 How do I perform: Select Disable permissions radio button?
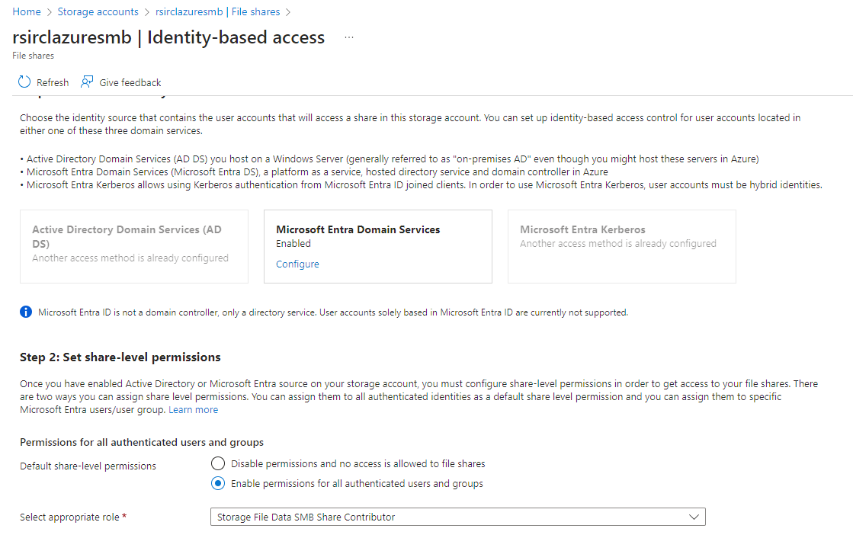coord(218,463)
